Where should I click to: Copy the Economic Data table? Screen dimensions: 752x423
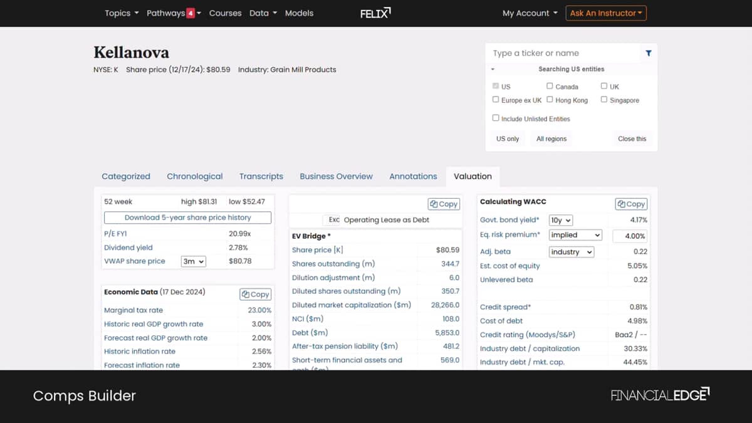256,294
